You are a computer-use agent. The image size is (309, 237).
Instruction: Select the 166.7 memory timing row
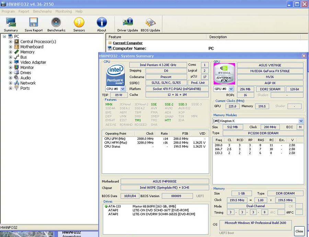pyautogui.click(x=258, y=149)
